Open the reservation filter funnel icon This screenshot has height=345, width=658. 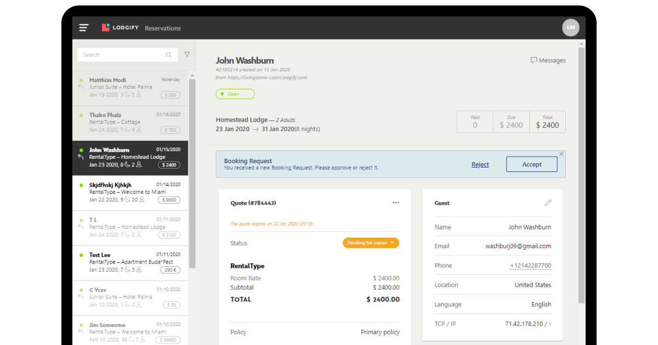coord(187,54)
